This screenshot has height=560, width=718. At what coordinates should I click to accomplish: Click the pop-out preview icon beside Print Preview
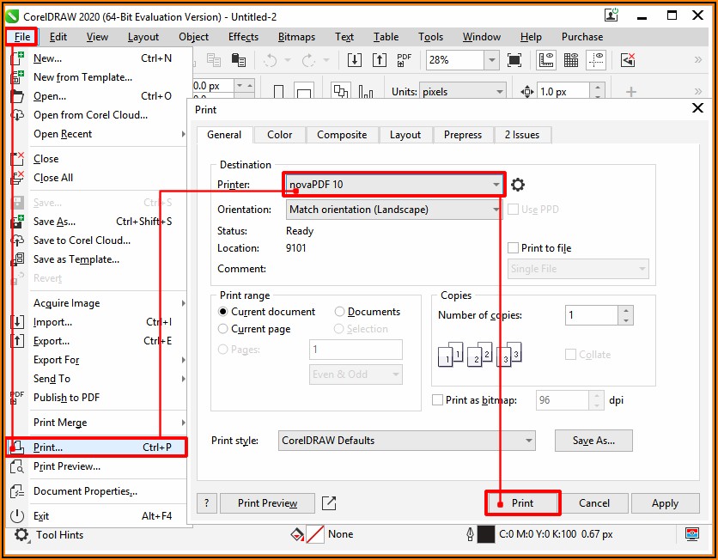point(329,503)
